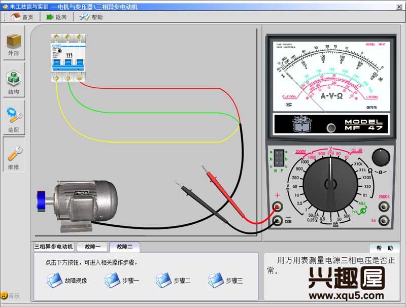Click the multimeter plus input jack
The height and width of the screenshot is (307, 406).
(x=277, y=207)
